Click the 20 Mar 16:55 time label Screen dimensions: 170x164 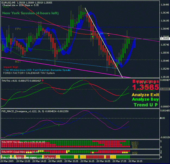coord(103,161)
